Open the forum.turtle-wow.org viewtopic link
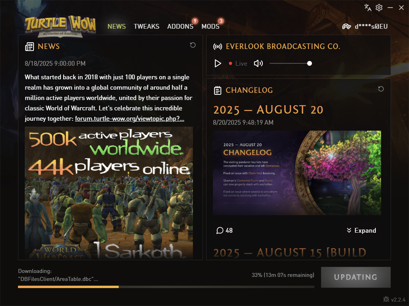This screenshot has height=306, width=409. point(130,119)
